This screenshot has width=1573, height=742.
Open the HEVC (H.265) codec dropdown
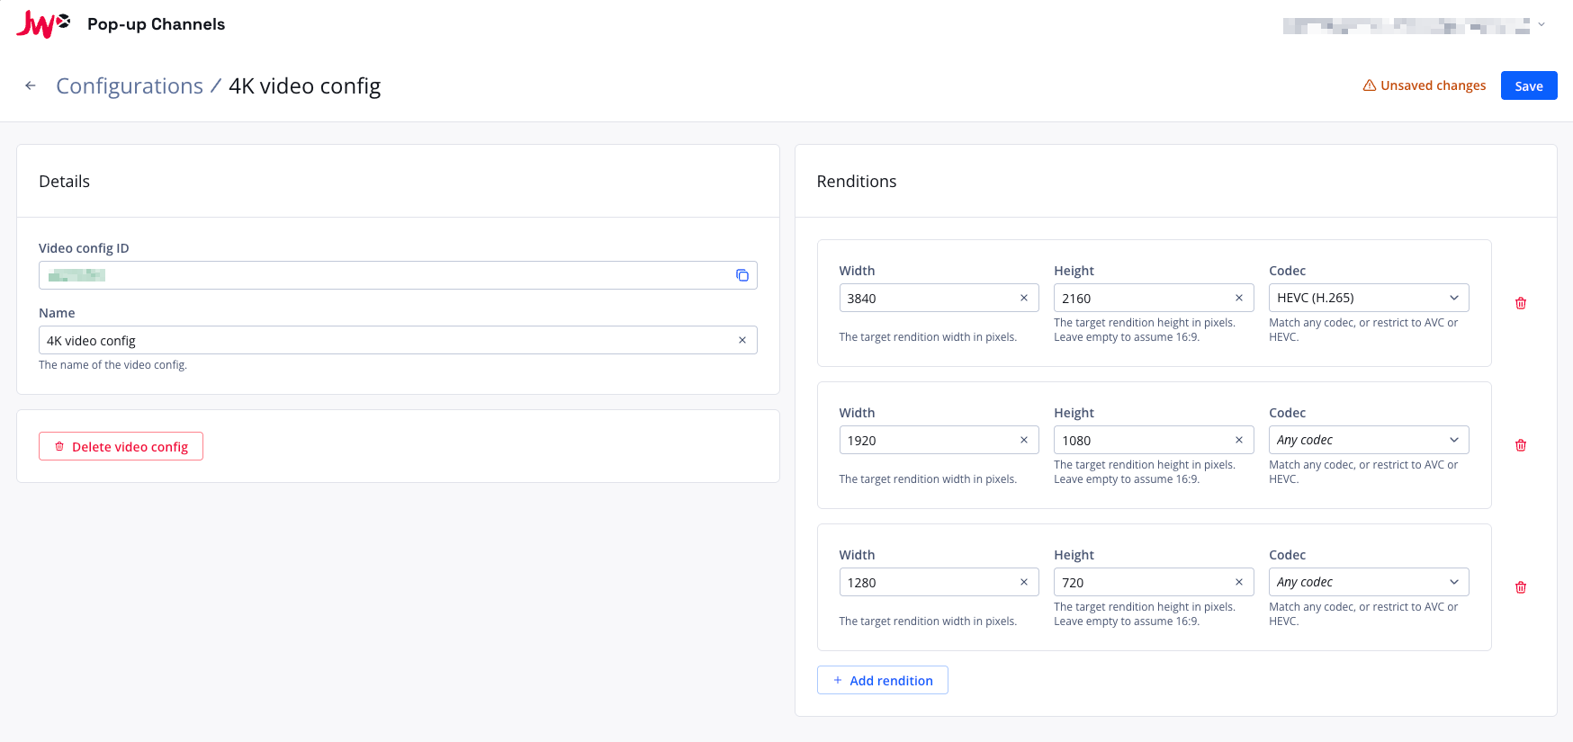[x=1369, y=298]
